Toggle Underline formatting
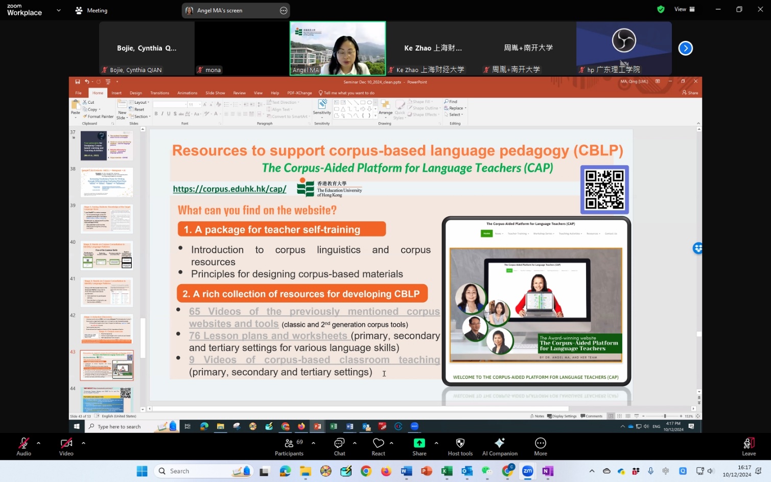The height and width of the screenshot is (482, 771). click(x=168, y=114)
